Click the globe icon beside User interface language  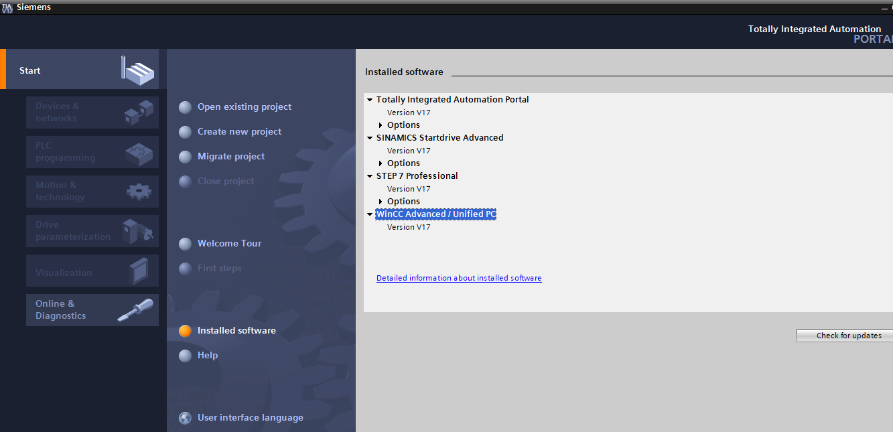coord(186,418)
